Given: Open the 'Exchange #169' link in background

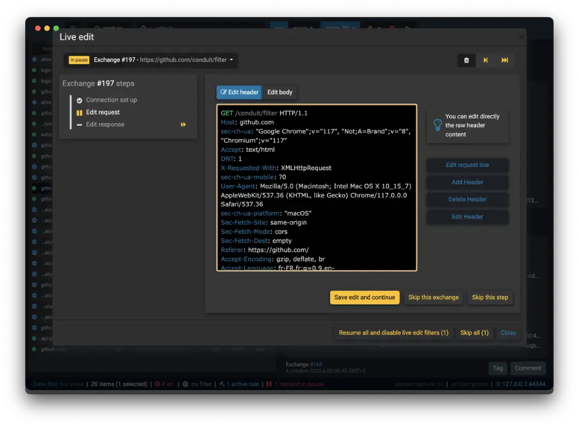Looking at the screenshot, I should (316, 364).
